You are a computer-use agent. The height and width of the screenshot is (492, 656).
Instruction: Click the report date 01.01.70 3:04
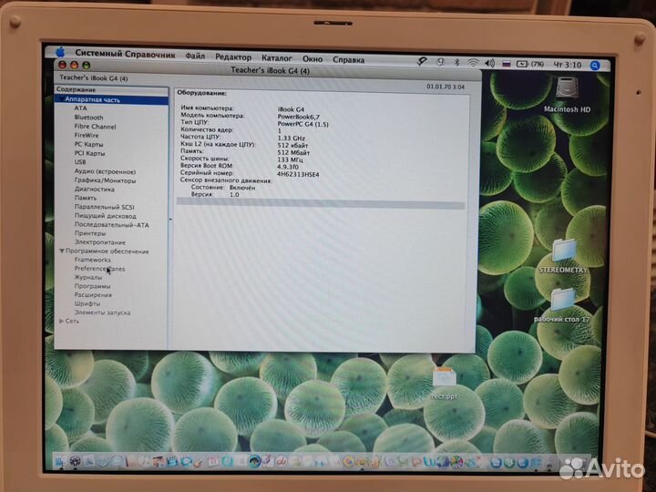446,87
